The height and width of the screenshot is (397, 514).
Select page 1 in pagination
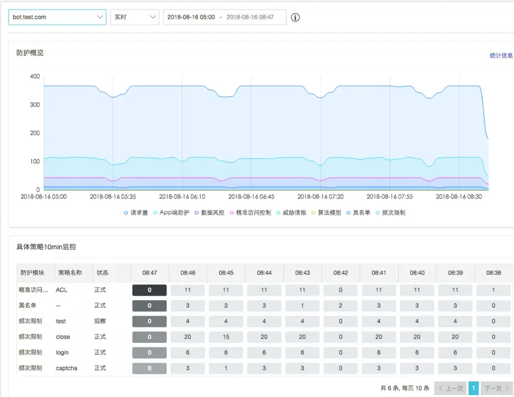point(474,388)
